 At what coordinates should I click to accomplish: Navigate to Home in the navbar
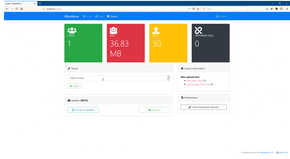click(88, 16)
